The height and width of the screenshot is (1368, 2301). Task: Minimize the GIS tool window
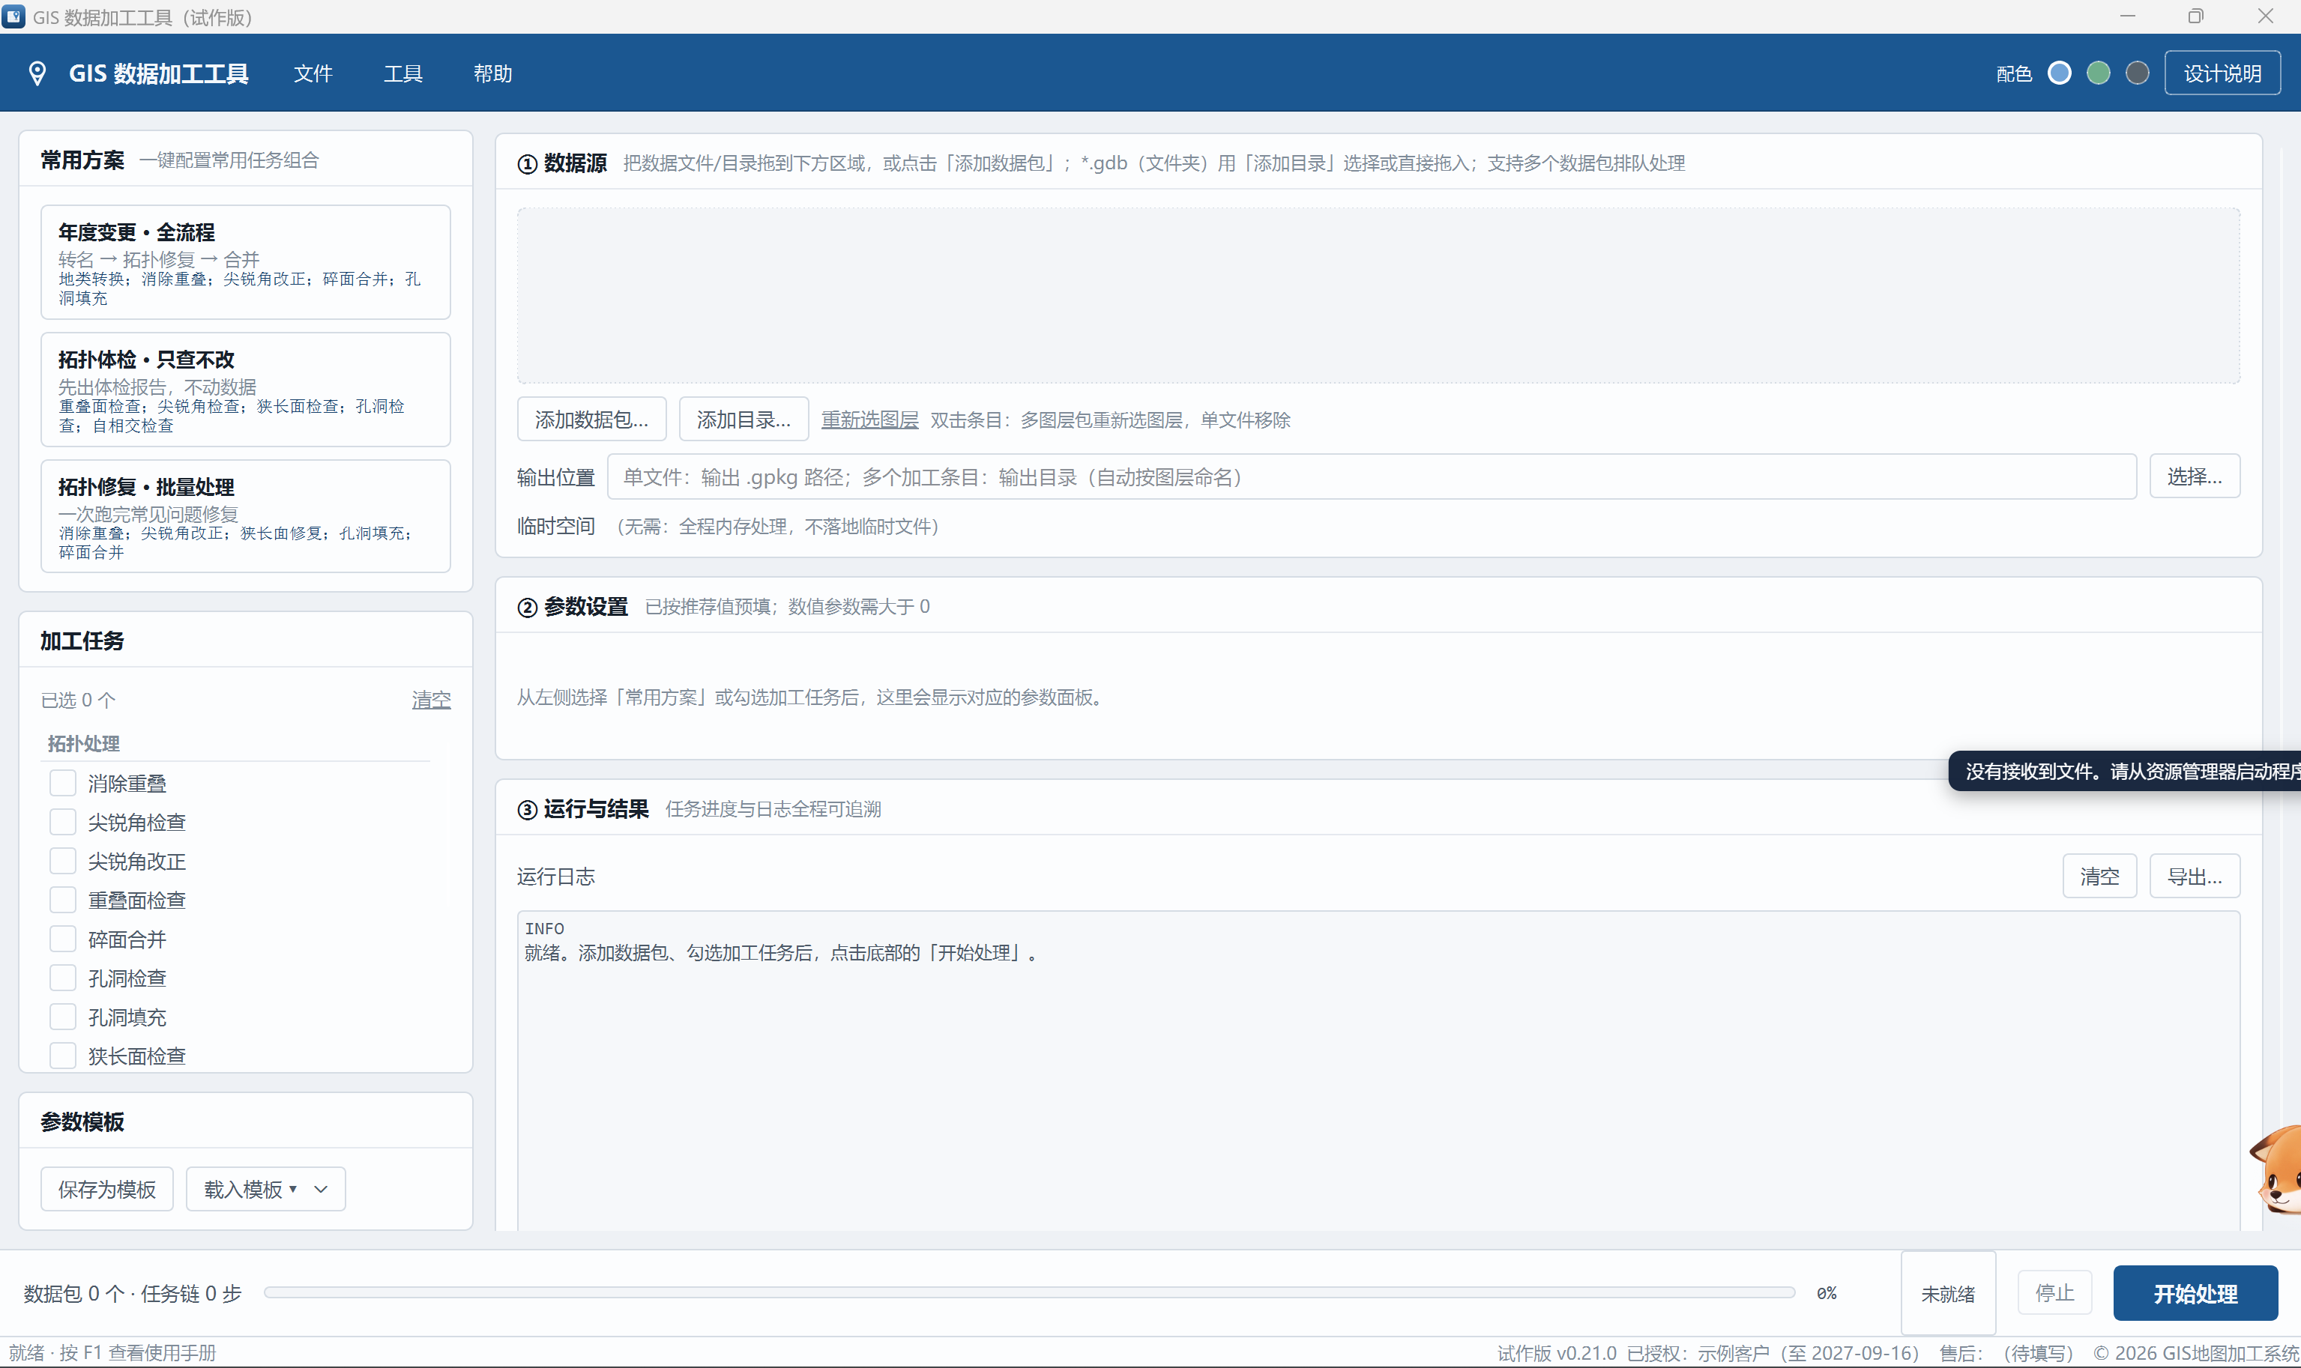2128,16
